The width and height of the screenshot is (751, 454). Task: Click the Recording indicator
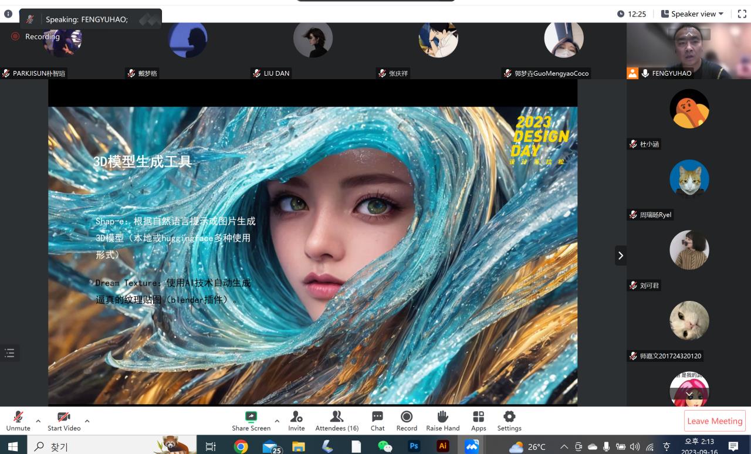click(36, 36)
